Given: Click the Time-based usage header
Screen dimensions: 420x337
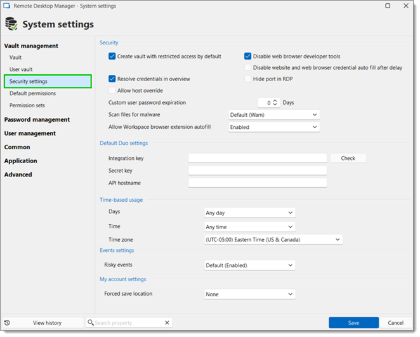Looking at the screenshot, I should [x=121, y=200].
